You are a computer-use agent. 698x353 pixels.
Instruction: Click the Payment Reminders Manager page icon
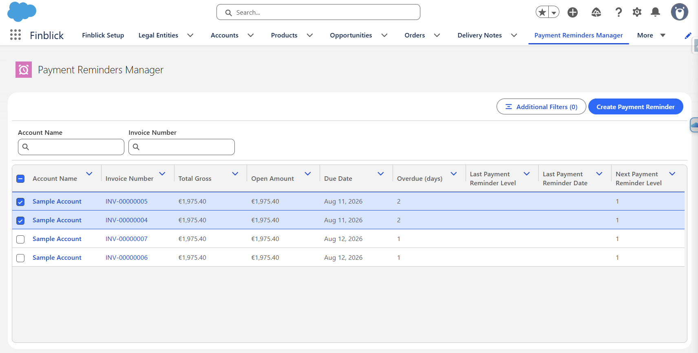click(24, 70)
